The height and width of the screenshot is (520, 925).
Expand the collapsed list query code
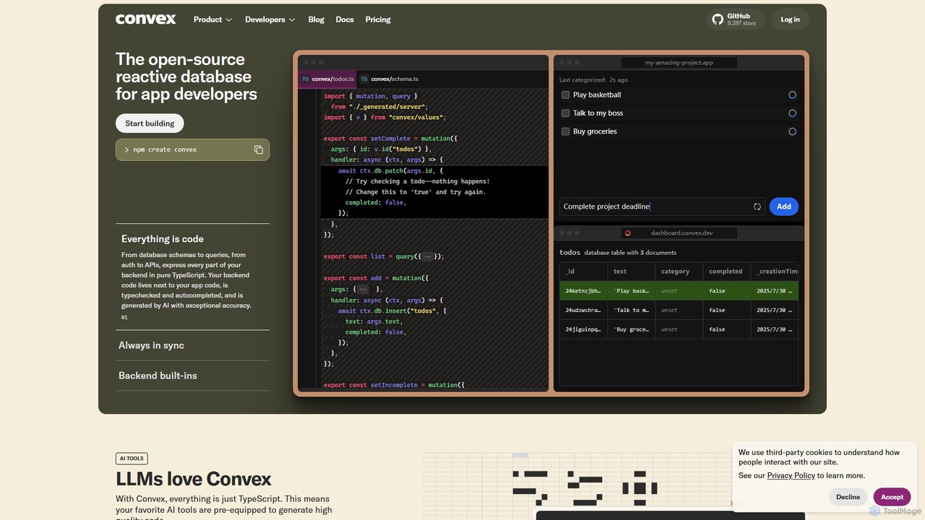427,256
